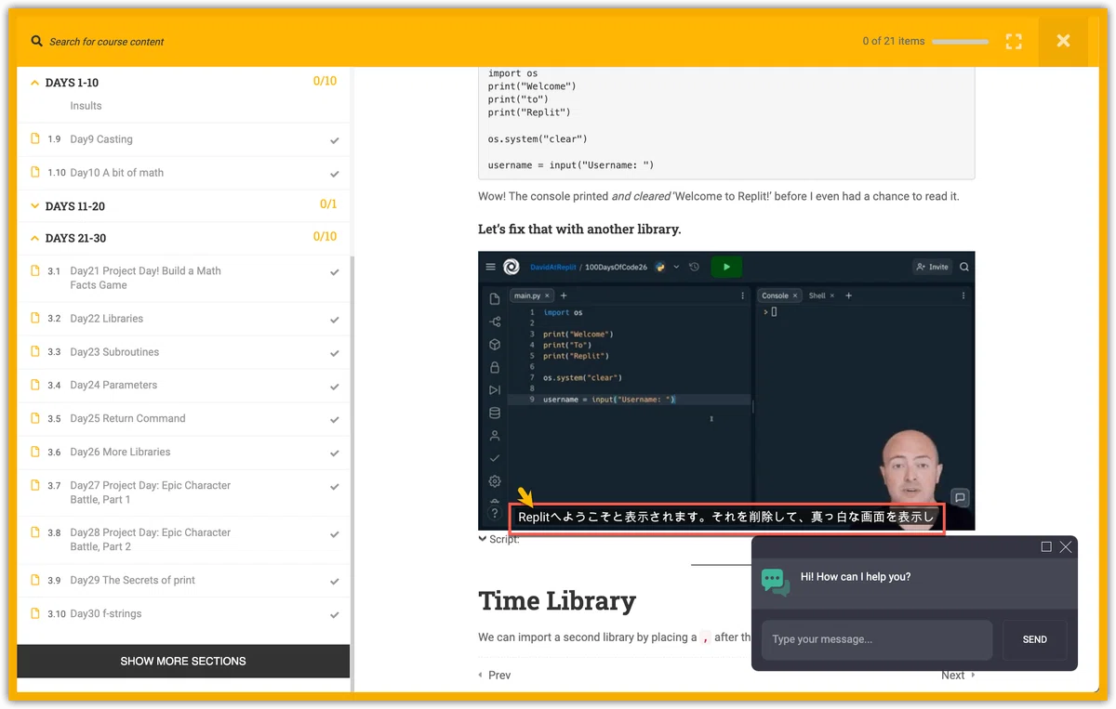Click the three-dot menu of the editor pane
Image resolution: width=1116 pixels, height=709 pixels.
(742, 295)
